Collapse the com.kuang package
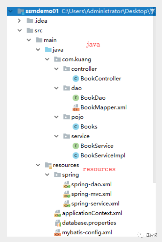The width and height of the screenshot is (162, 242). pyautogui.click(x=47, y=59)
